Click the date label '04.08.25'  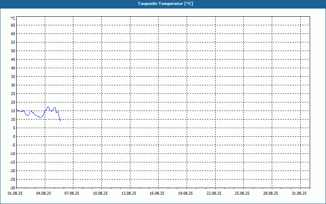tap(44, 193)
